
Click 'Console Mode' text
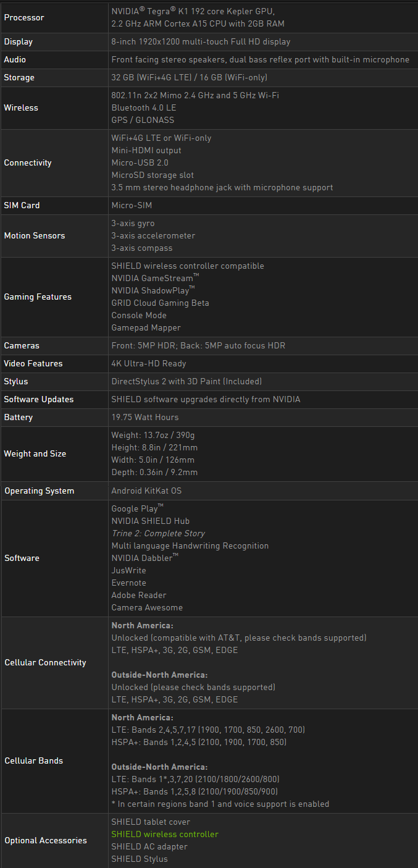139,315
